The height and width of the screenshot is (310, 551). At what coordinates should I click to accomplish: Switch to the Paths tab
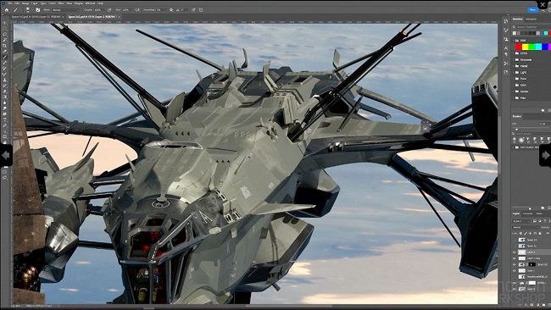pyautogui.click(x=539, y=213)
